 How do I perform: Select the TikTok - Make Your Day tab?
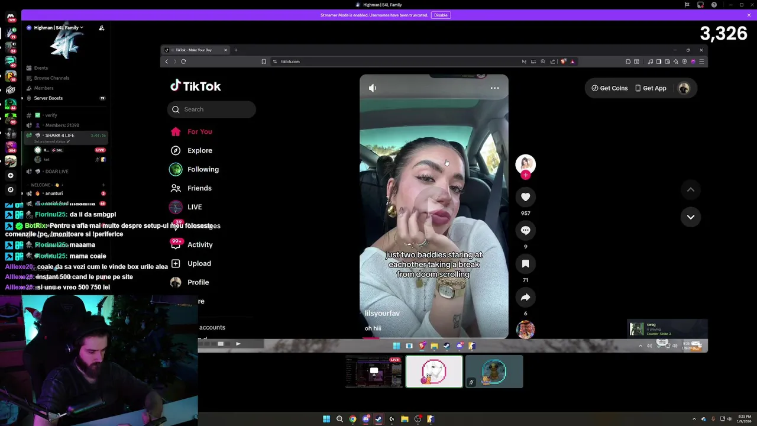[x=196, y=50]
